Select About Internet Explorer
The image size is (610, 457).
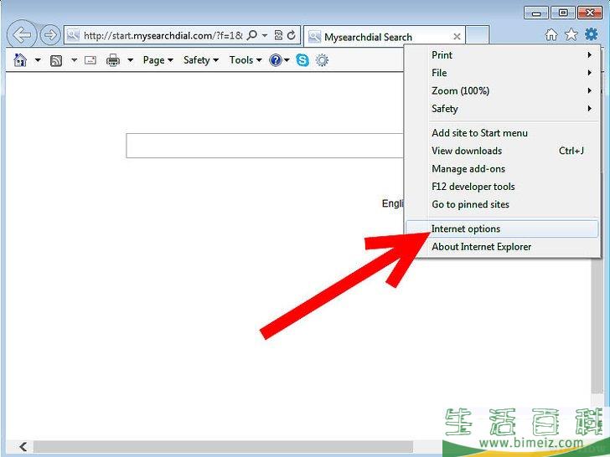point(502,247)
